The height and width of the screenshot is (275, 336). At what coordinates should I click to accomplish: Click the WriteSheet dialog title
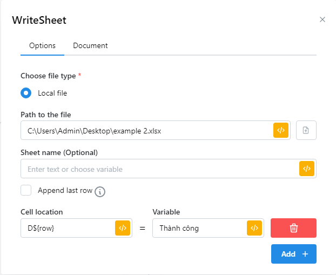pyautogui.click(x=39, y=21)
